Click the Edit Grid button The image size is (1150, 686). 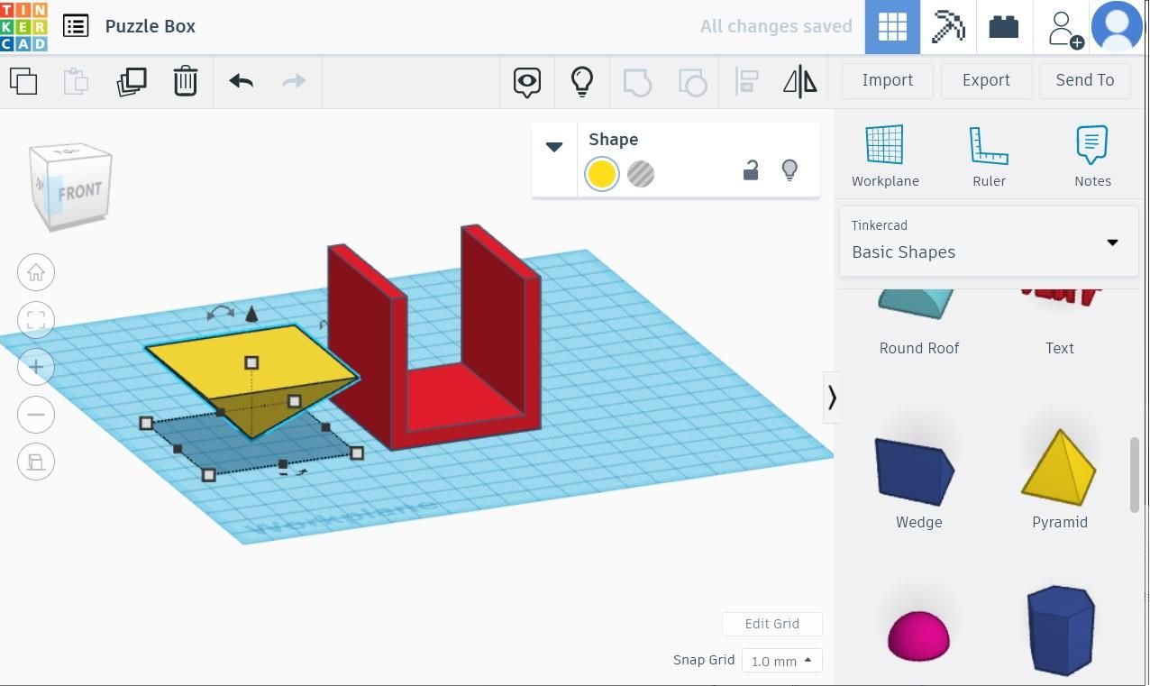771,624
